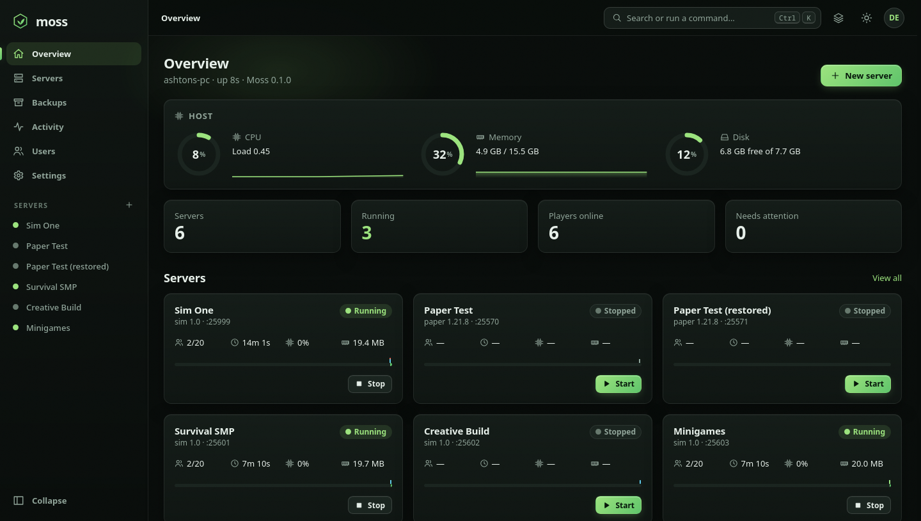Focus the search or run a command field
921x521 pixels.
click(x=712, y=18)
